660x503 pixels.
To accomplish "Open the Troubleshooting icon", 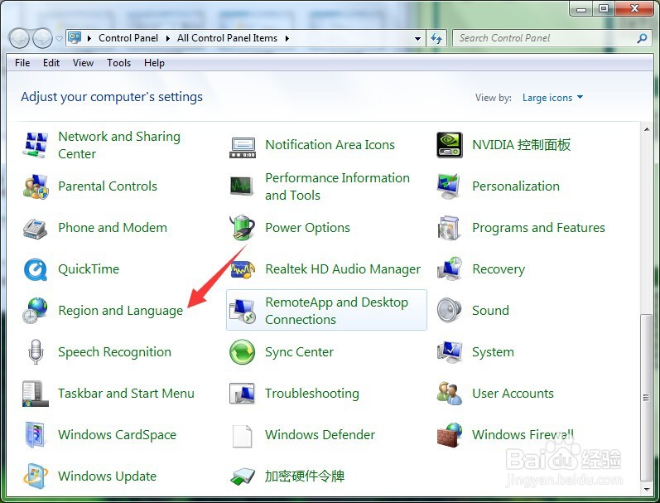I will 243,394.
